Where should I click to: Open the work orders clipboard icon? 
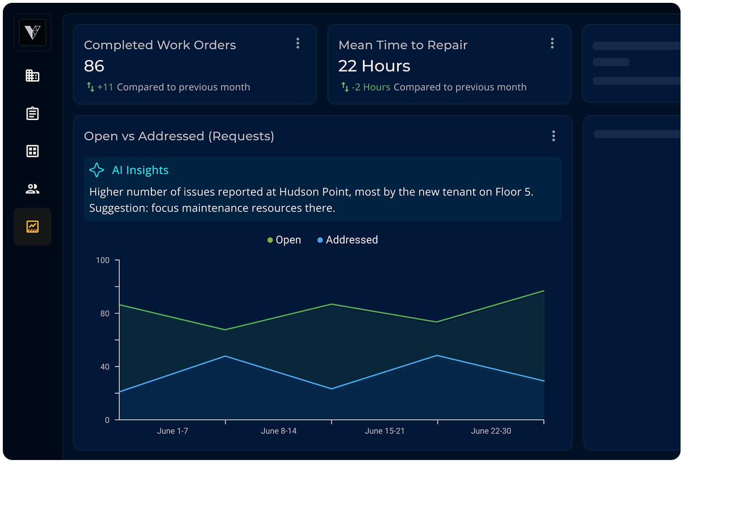tap(32, 113)
